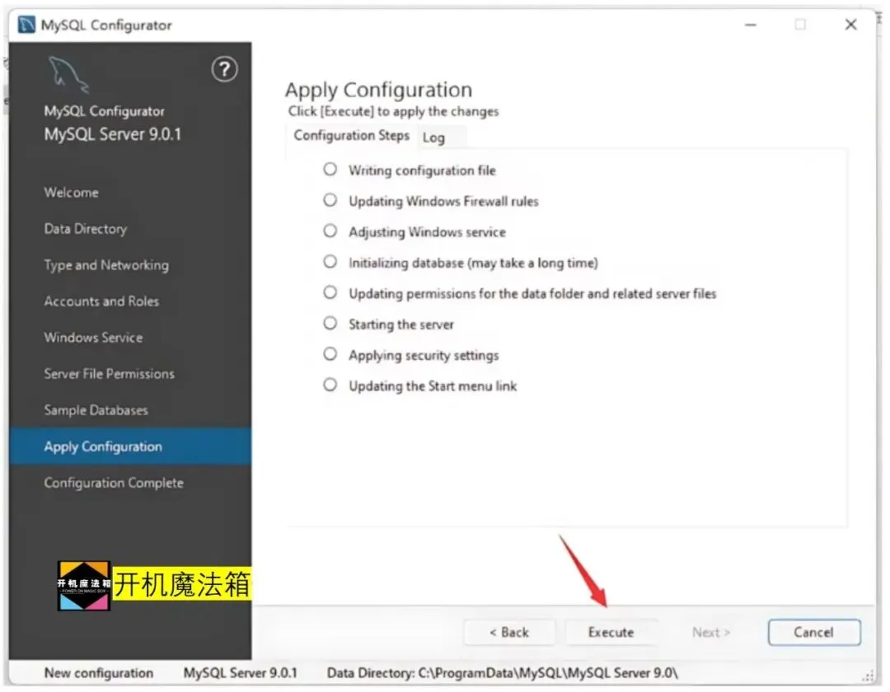Go to Data Directory step

[x=85, y=228]
